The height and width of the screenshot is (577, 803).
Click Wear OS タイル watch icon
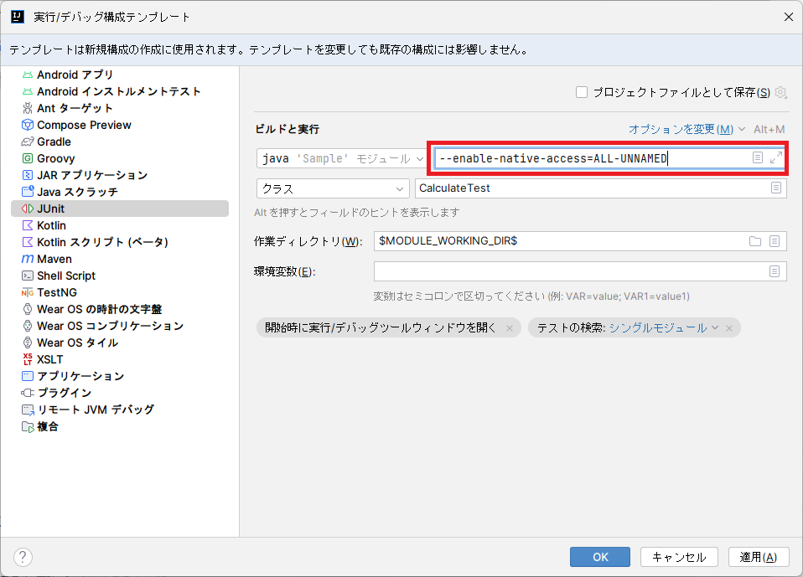[x=28, y=343]
